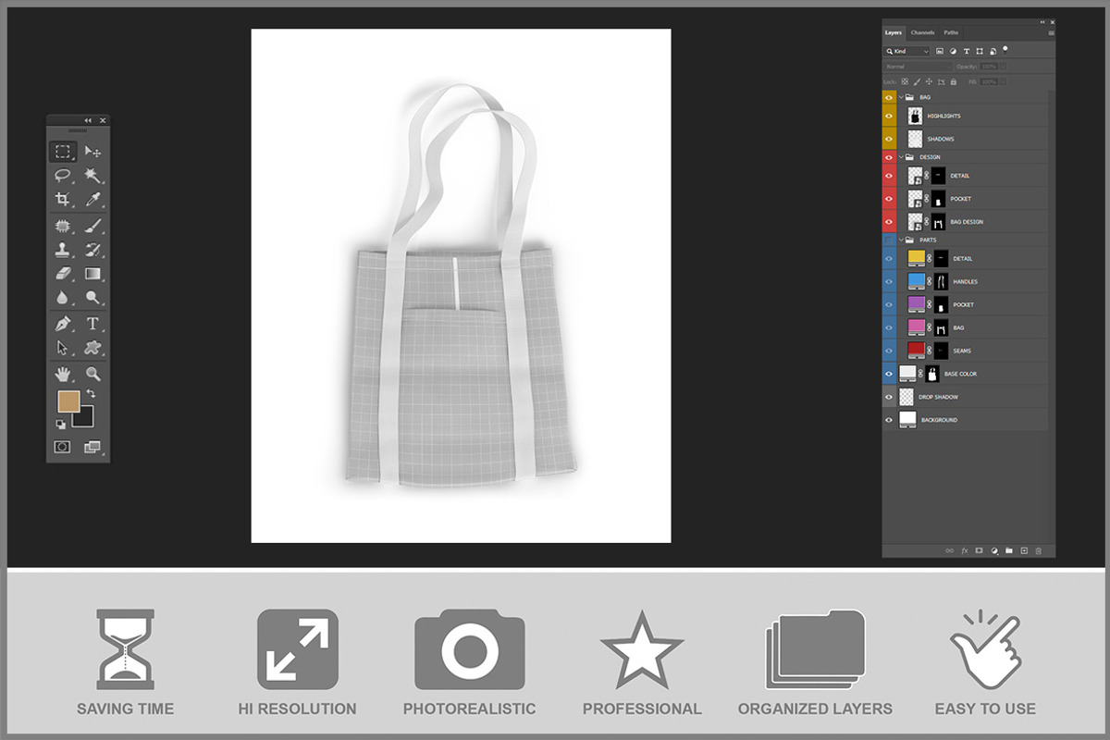Hide the BACKGROUND layer
This screenshot has height=740, width=1110.
889,420
